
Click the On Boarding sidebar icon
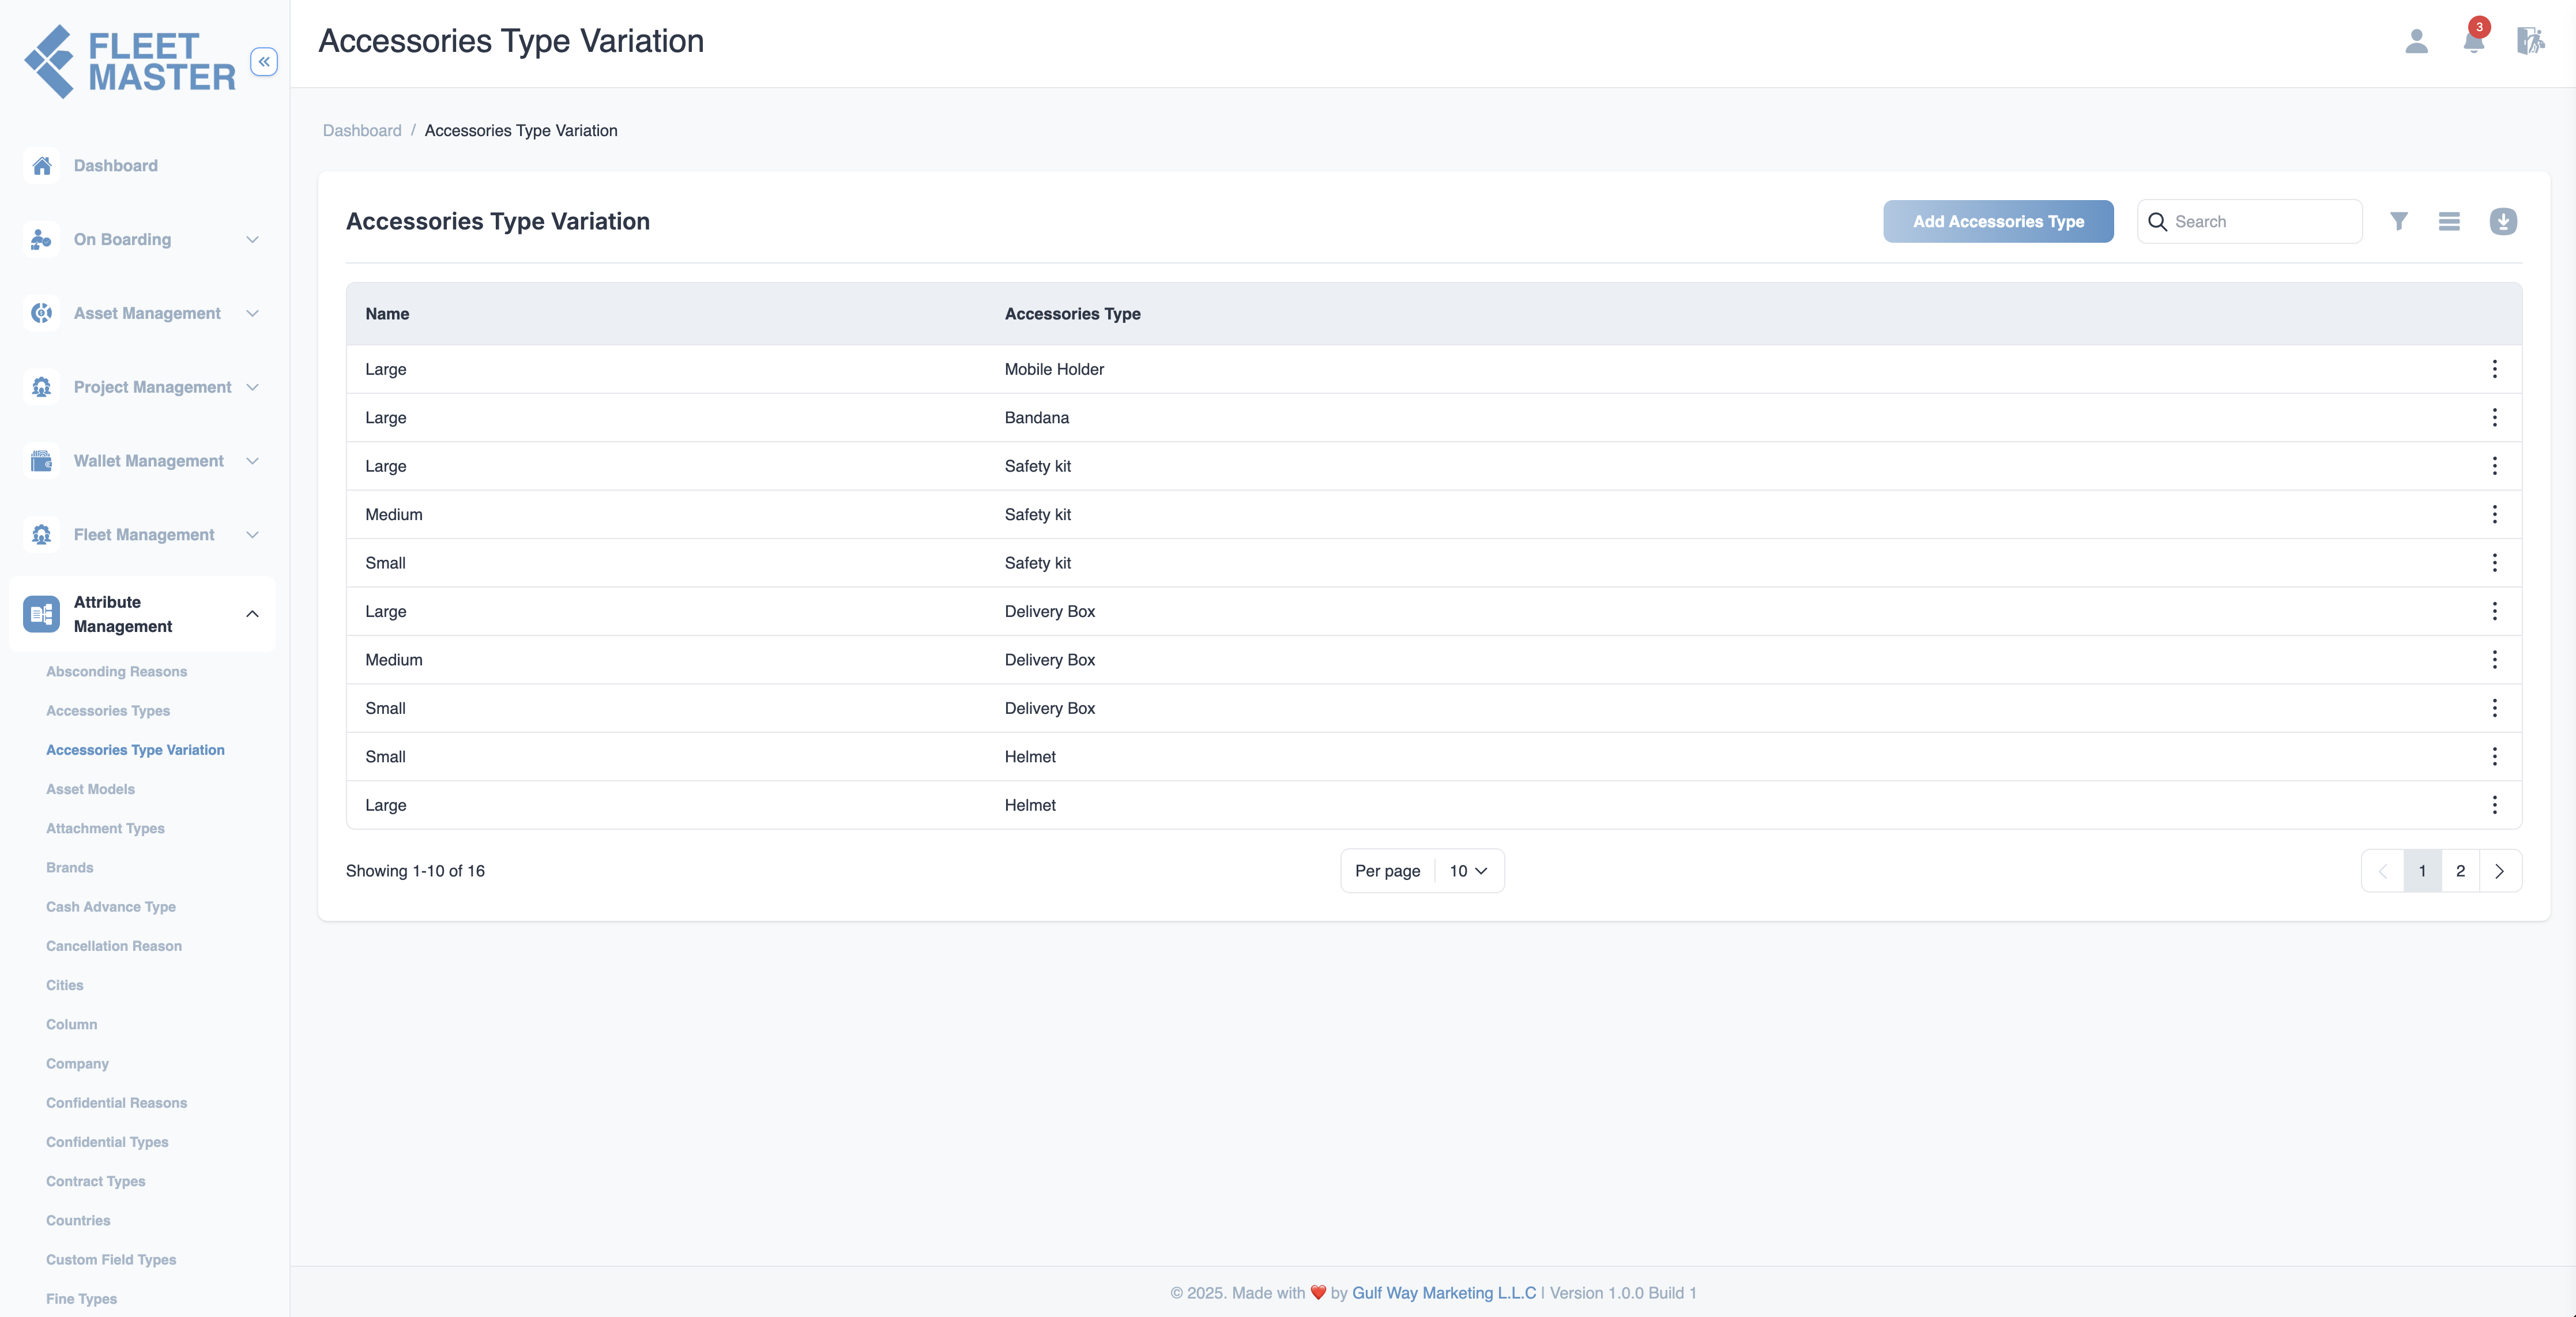42,240
